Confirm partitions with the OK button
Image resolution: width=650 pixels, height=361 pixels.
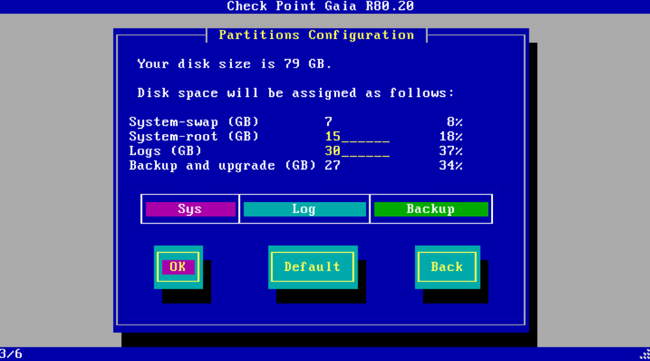click(178, 267)
